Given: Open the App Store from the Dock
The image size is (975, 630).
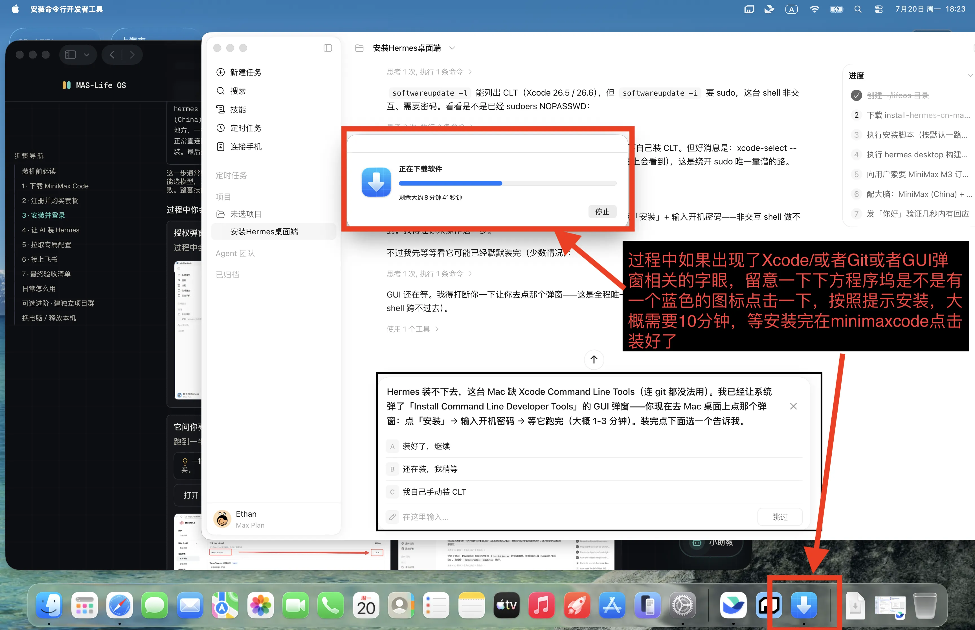Looking at the screenshot, I should pos(612,605).
